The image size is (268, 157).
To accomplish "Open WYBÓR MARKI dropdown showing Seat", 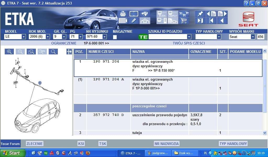I will point(253,37).
